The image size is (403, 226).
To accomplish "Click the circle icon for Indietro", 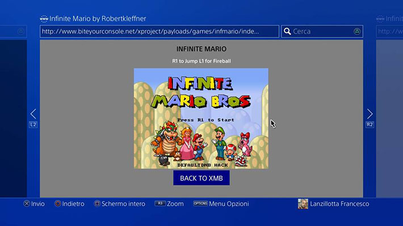I will (x=57, y=204).
